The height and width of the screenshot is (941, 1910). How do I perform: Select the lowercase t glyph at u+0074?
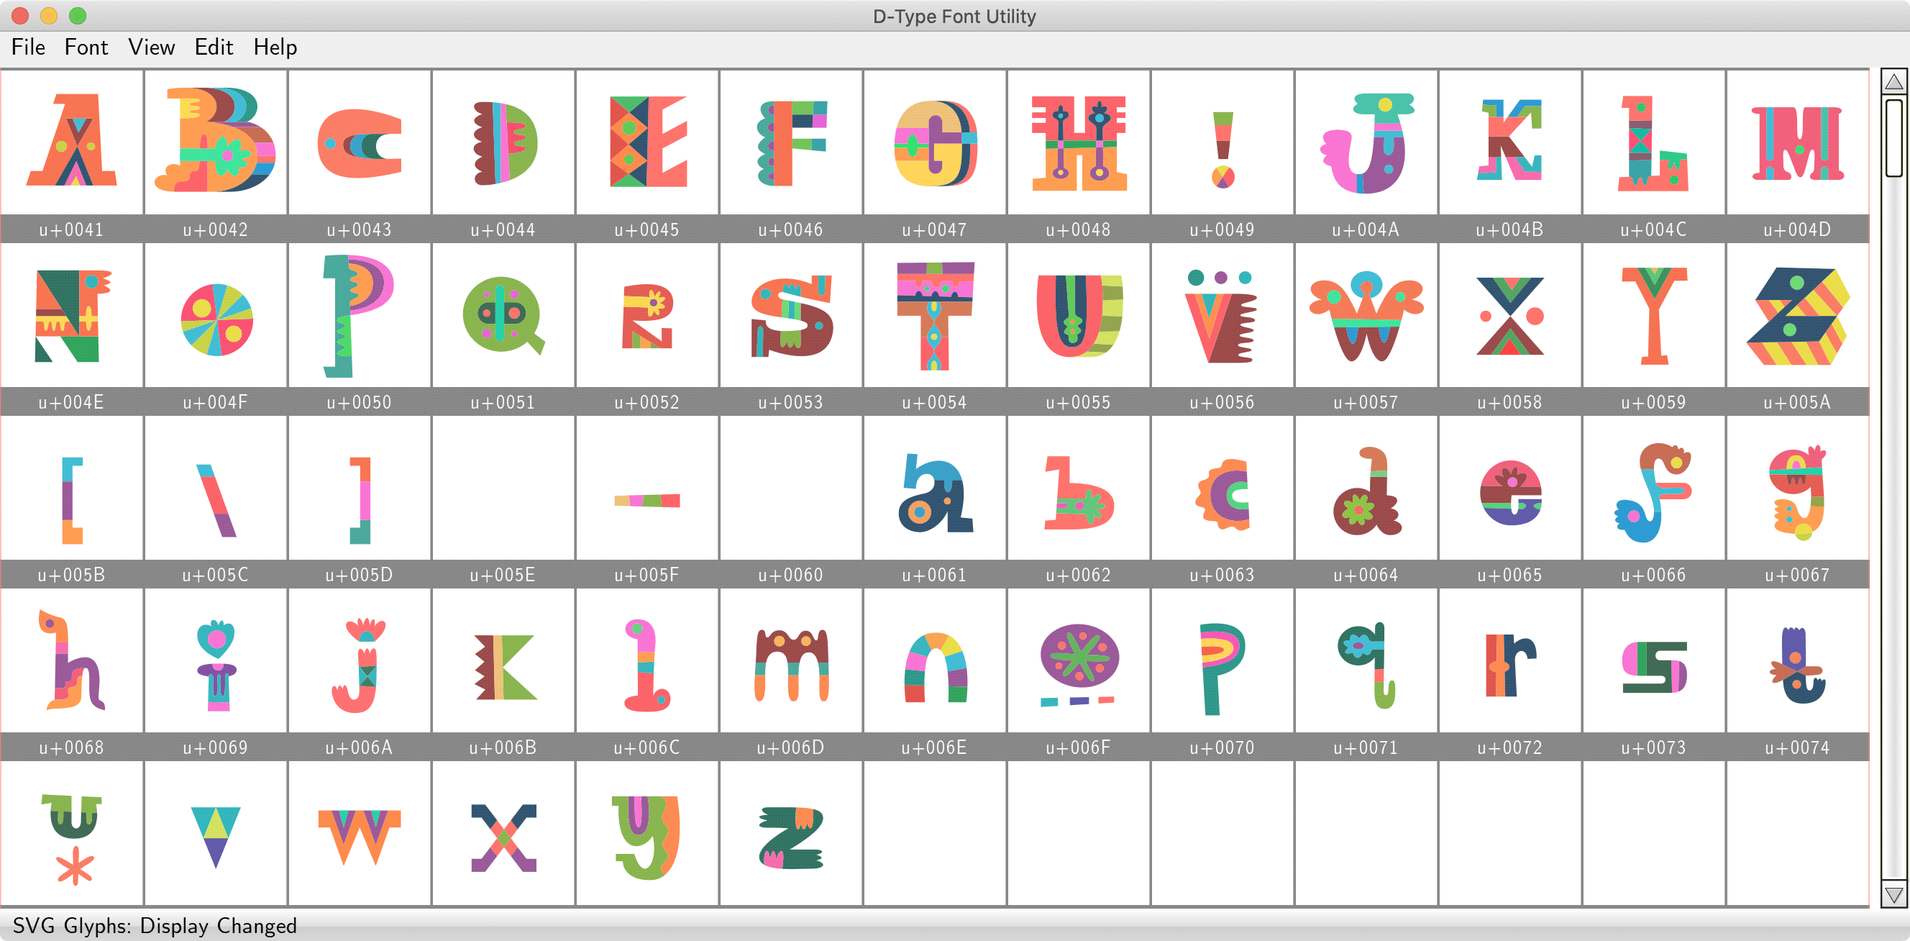[x=1797, y=665]
